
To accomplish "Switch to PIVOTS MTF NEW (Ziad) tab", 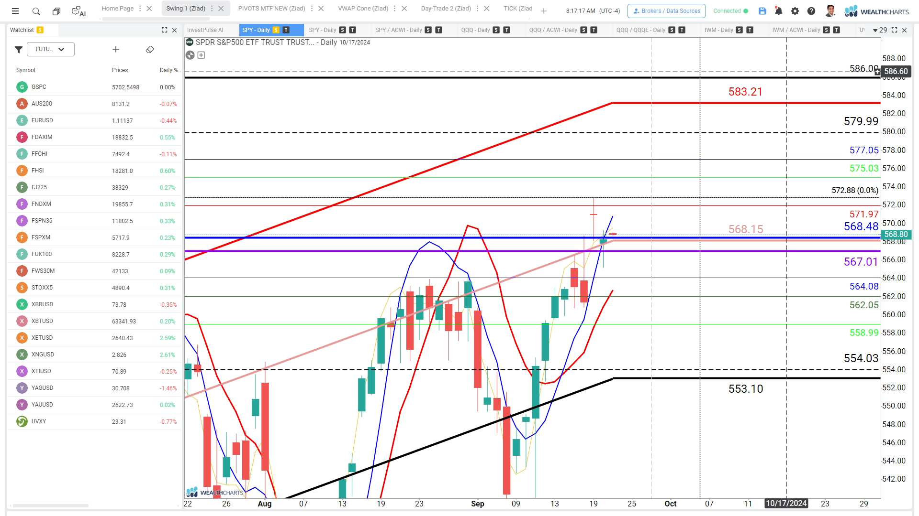I will pyautogui.click(x=271, y=9).
